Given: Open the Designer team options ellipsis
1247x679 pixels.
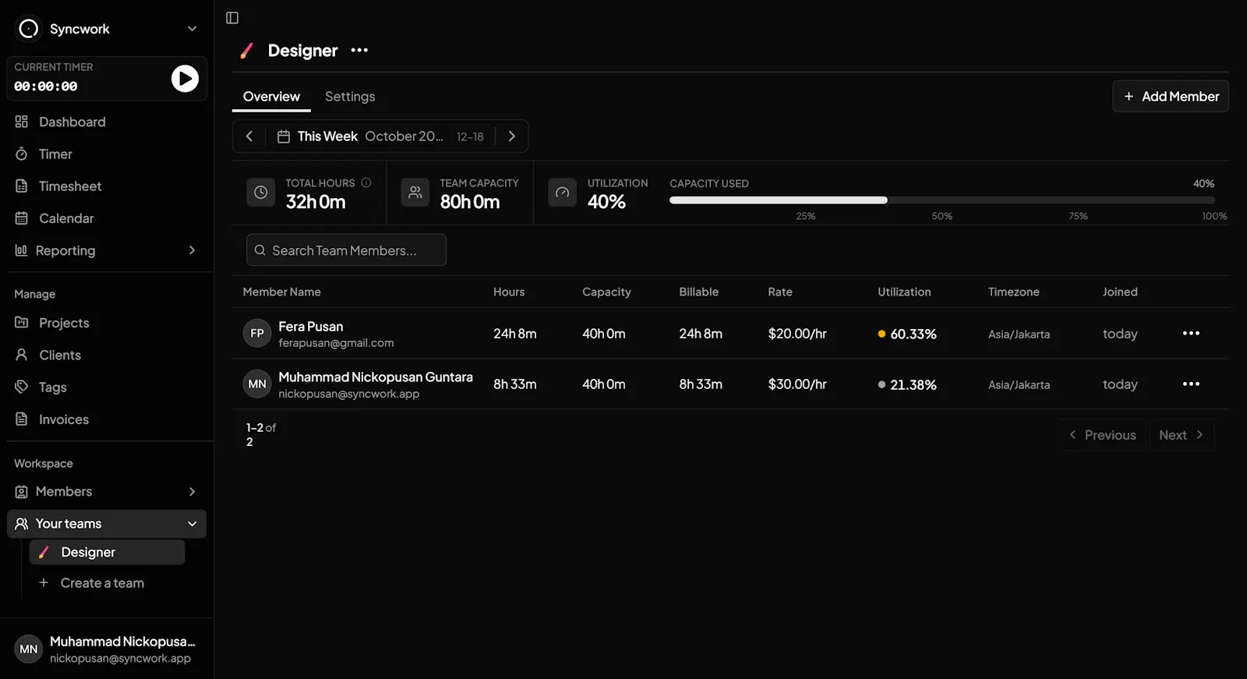Looking at the screenshot, I should point(359,50).
